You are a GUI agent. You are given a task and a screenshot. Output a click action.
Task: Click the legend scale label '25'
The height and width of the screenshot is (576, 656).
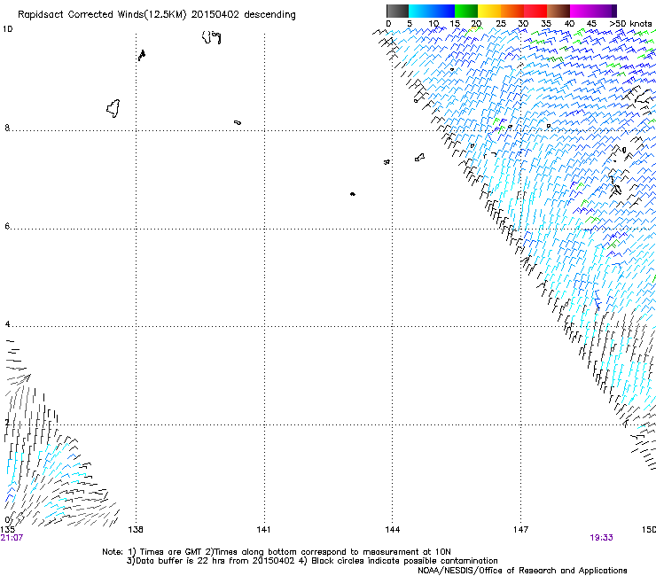point(501,23)
